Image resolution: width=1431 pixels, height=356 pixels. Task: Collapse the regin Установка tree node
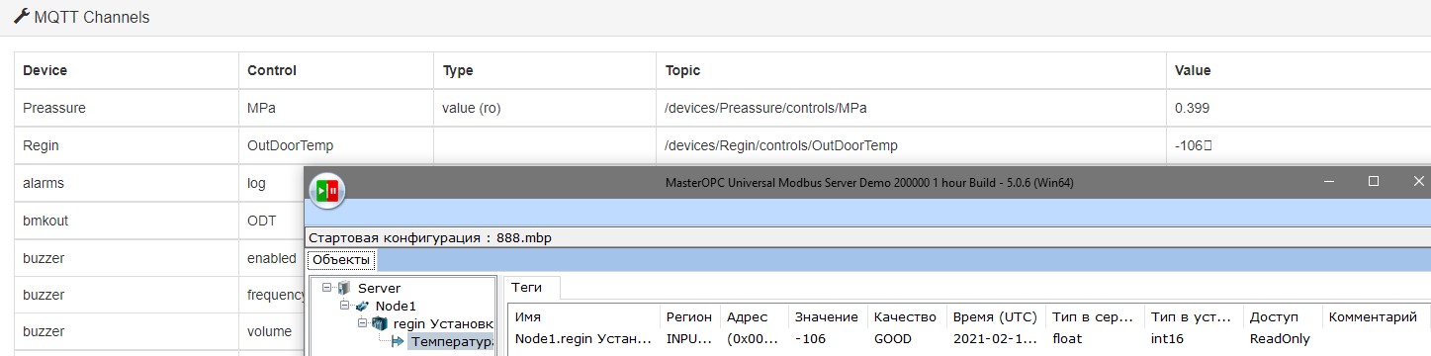[363, 323]
